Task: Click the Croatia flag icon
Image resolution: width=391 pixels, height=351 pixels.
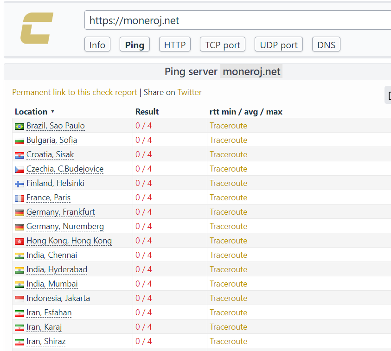Action: pyautogui.click(x=19, y=155)
